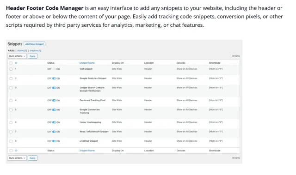Select checkbox for LiveChat Snippet row

(x=11, y=141)
